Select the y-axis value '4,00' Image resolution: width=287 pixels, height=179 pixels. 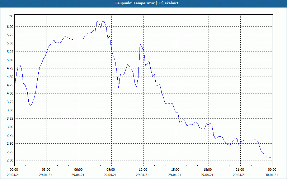[x=10, y=93]
